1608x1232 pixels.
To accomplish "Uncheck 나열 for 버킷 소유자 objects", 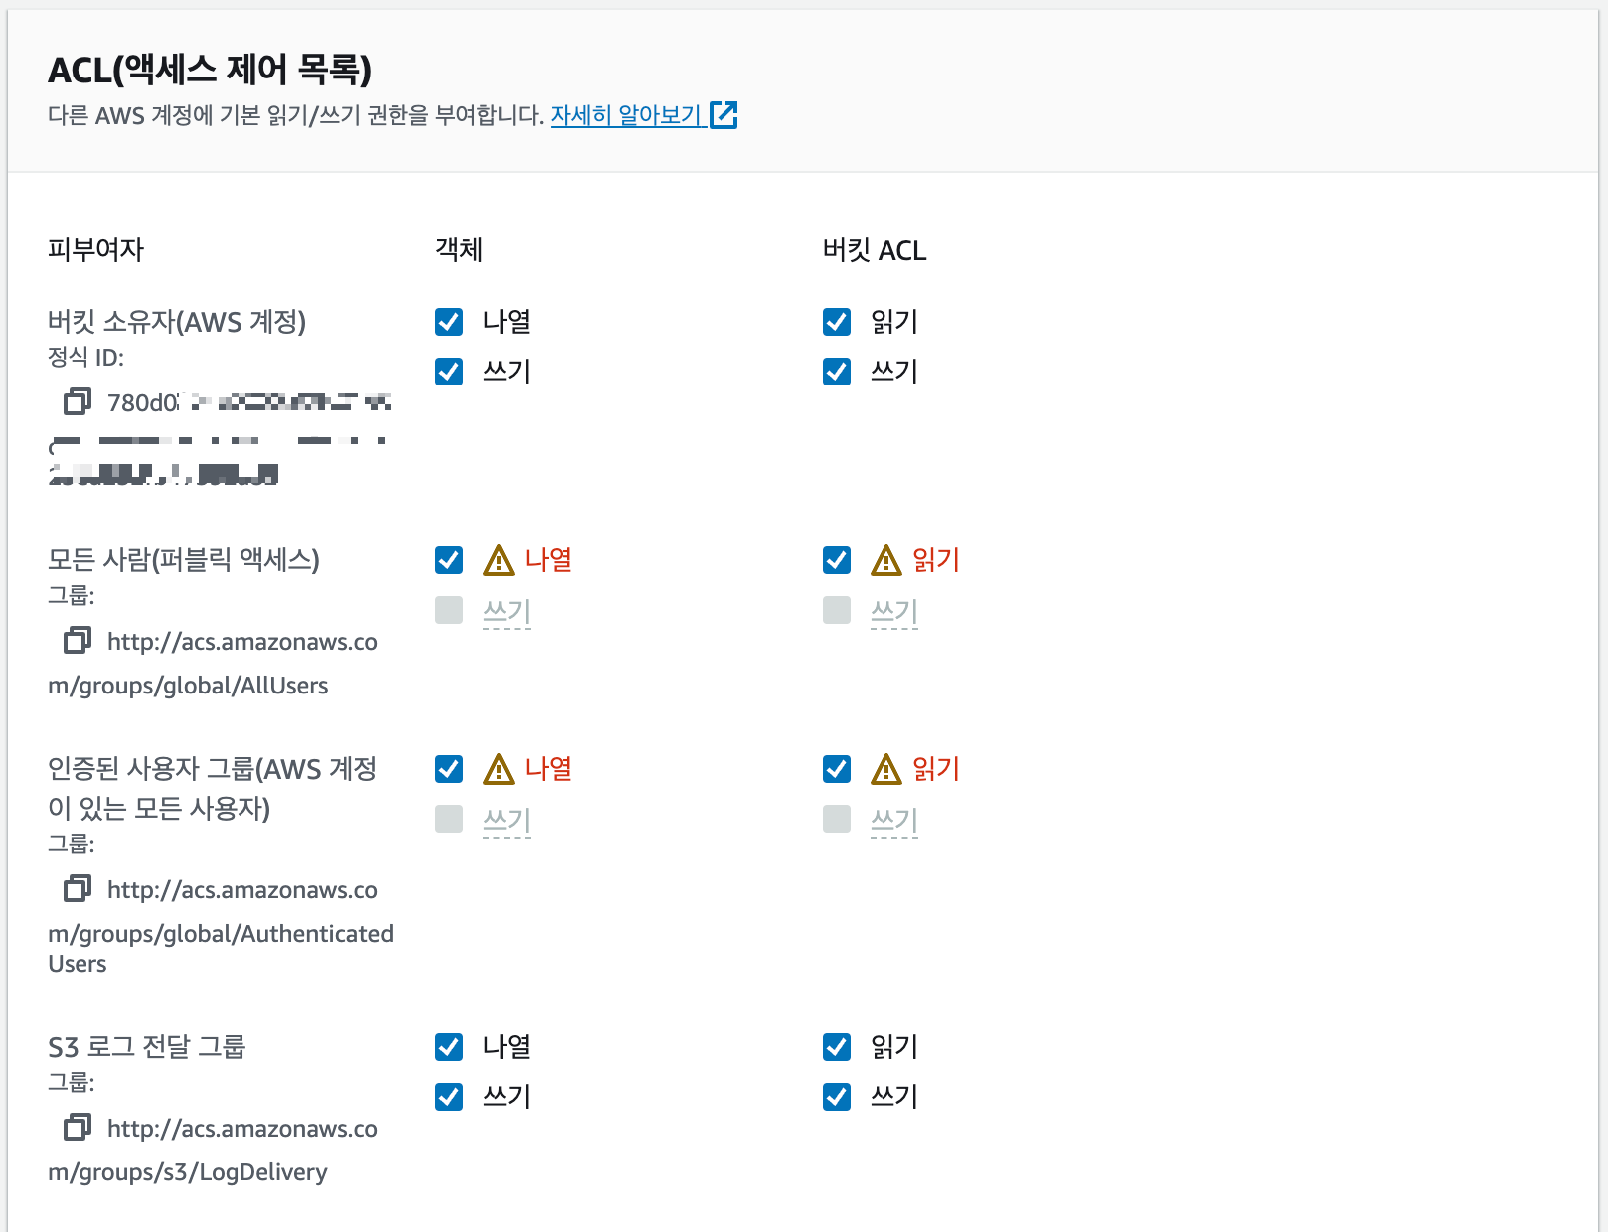I will [x=449, y=321].
